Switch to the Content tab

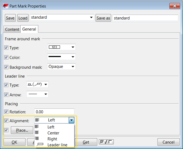(x=12, y=29)
